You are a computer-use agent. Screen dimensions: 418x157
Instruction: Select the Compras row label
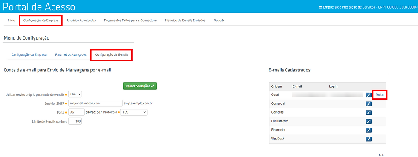coord(277,112)
